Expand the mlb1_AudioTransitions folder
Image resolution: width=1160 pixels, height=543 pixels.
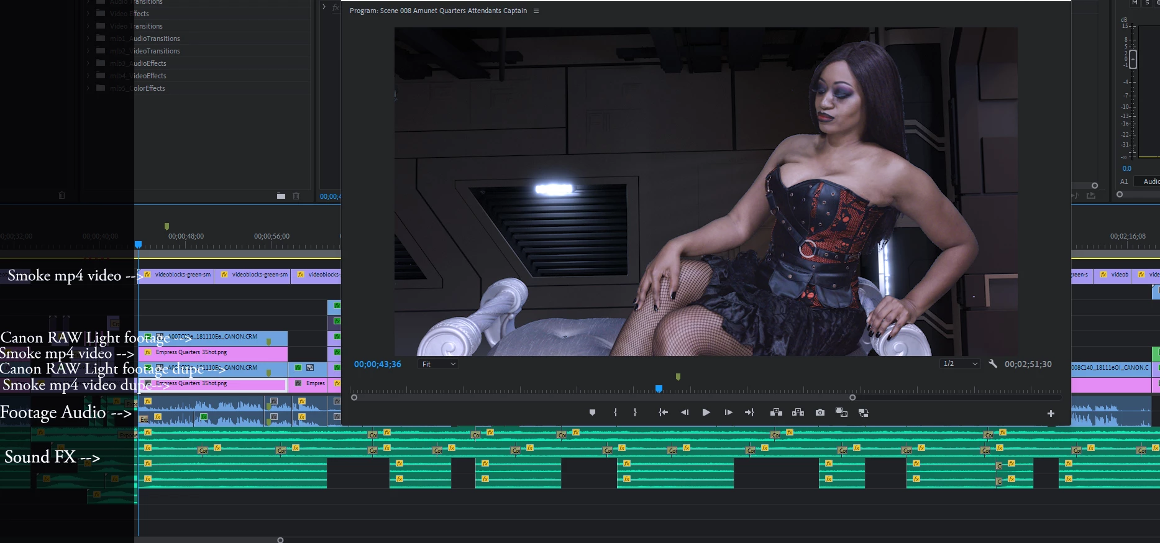click(x=88, y=39)
